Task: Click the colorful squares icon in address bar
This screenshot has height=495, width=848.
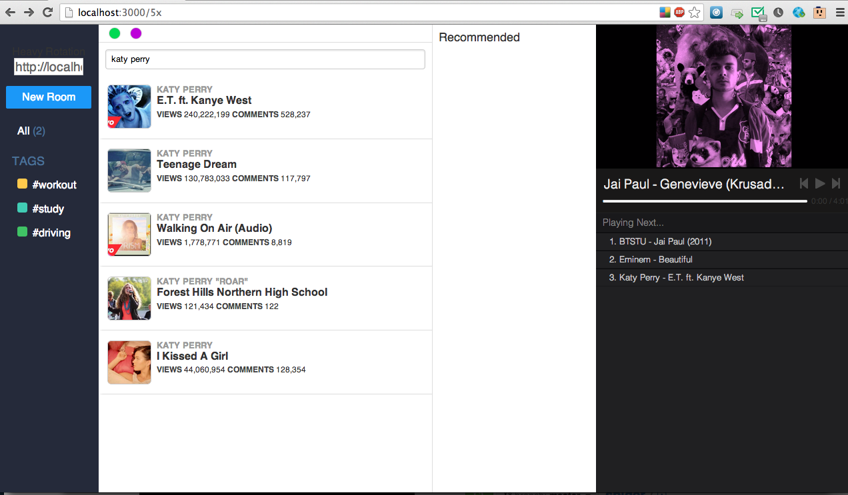Action: click(x=665, y=12)
